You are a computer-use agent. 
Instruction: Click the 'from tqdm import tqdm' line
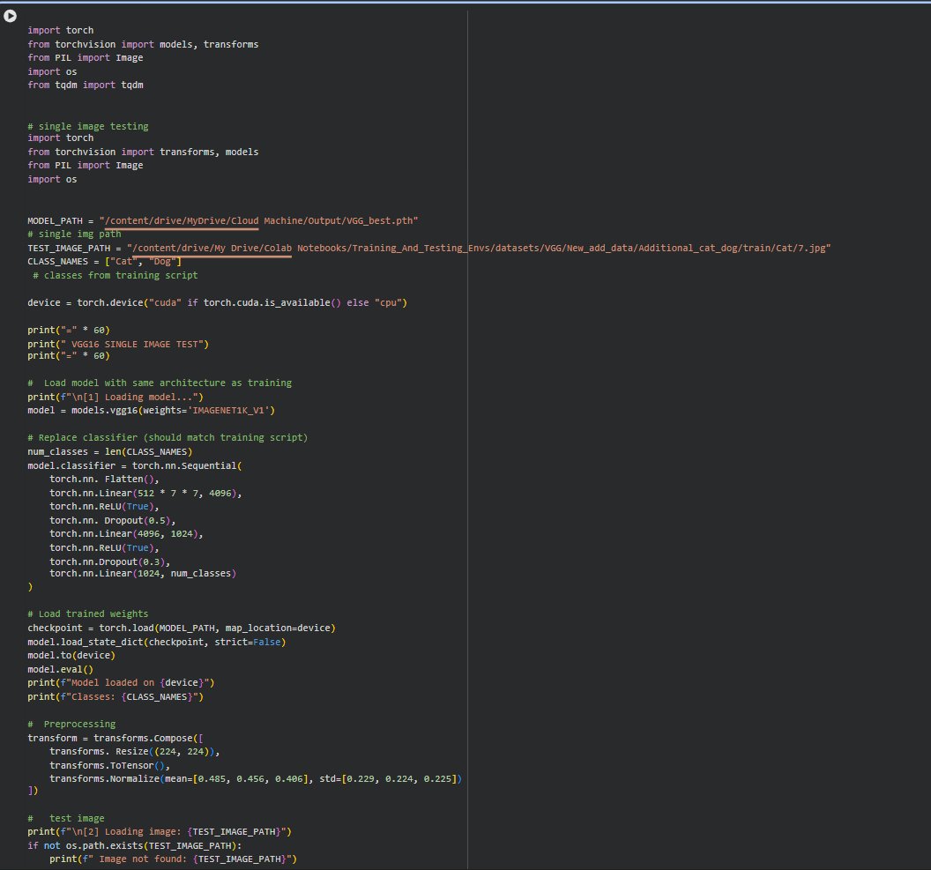(x=86, y=85)
